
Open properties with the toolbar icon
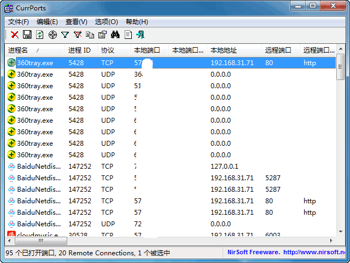[x=102, y=35]
